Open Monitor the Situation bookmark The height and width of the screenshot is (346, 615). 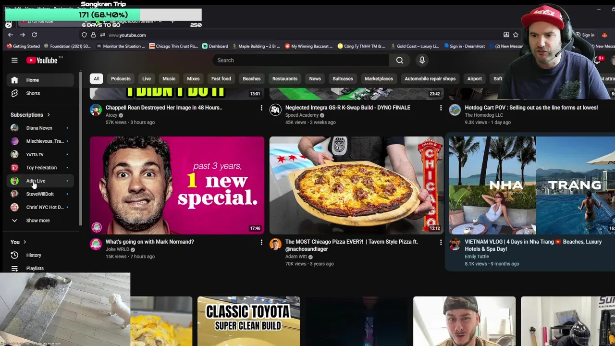coord(120,46)
